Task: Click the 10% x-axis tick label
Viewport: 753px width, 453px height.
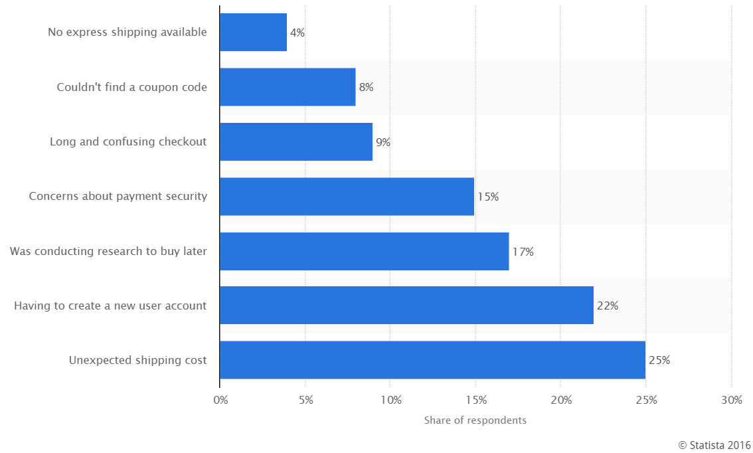Action: coord(391,400)
